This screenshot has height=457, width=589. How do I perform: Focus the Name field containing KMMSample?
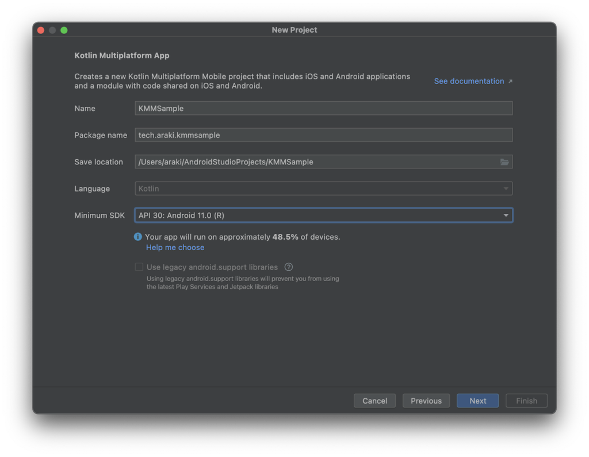click(323, 108)
